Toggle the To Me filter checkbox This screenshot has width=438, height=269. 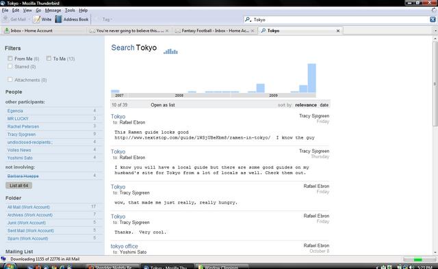tap(49, 58)
